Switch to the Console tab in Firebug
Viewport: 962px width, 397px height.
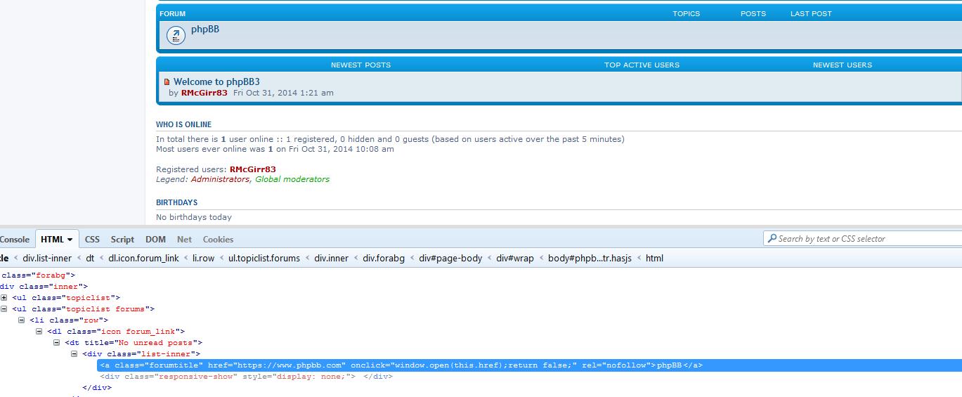click(14, 240)
